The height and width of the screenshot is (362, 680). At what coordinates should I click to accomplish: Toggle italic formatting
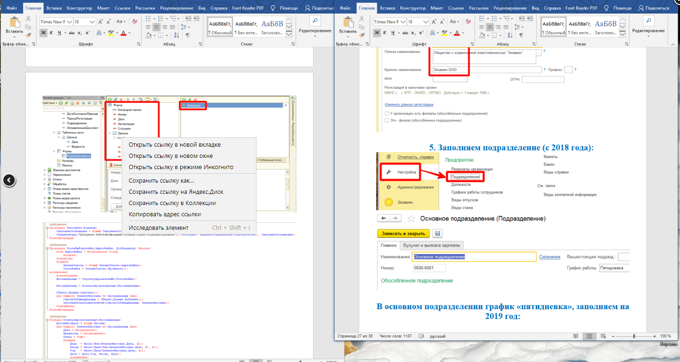pos(51,33)
